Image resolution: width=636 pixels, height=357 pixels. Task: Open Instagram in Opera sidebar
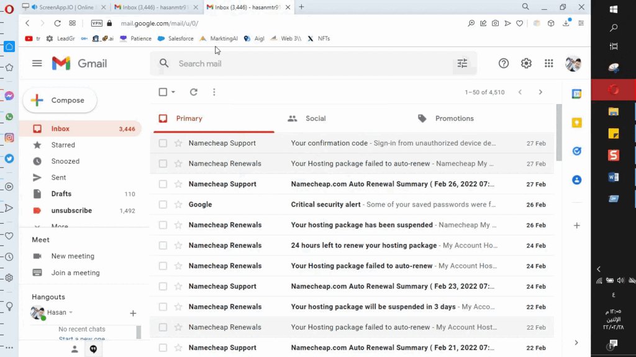[9, 138]
